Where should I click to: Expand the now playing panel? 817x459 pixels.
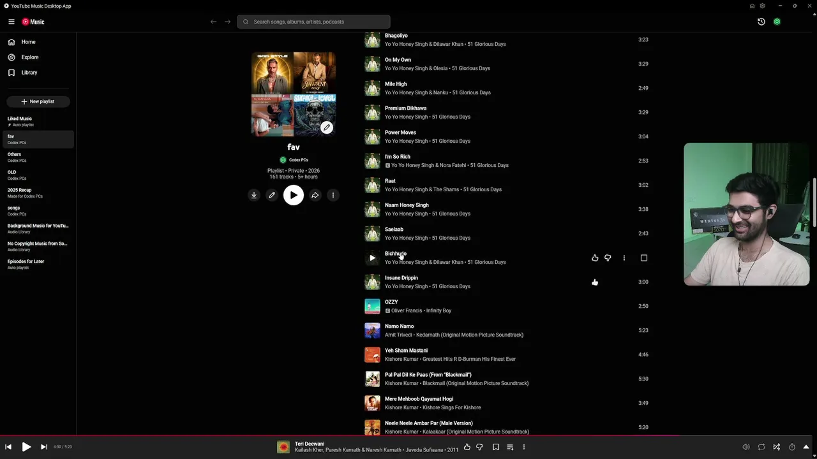coord(806,447)
